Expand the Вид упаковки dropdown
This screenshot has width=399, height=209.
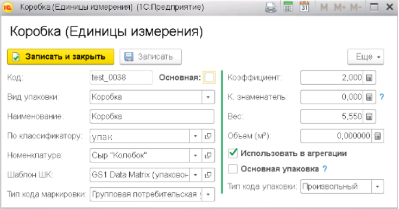click(208, 97)
